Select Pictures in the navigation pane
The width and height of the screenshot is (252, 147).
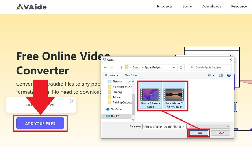tap(117, 82)
